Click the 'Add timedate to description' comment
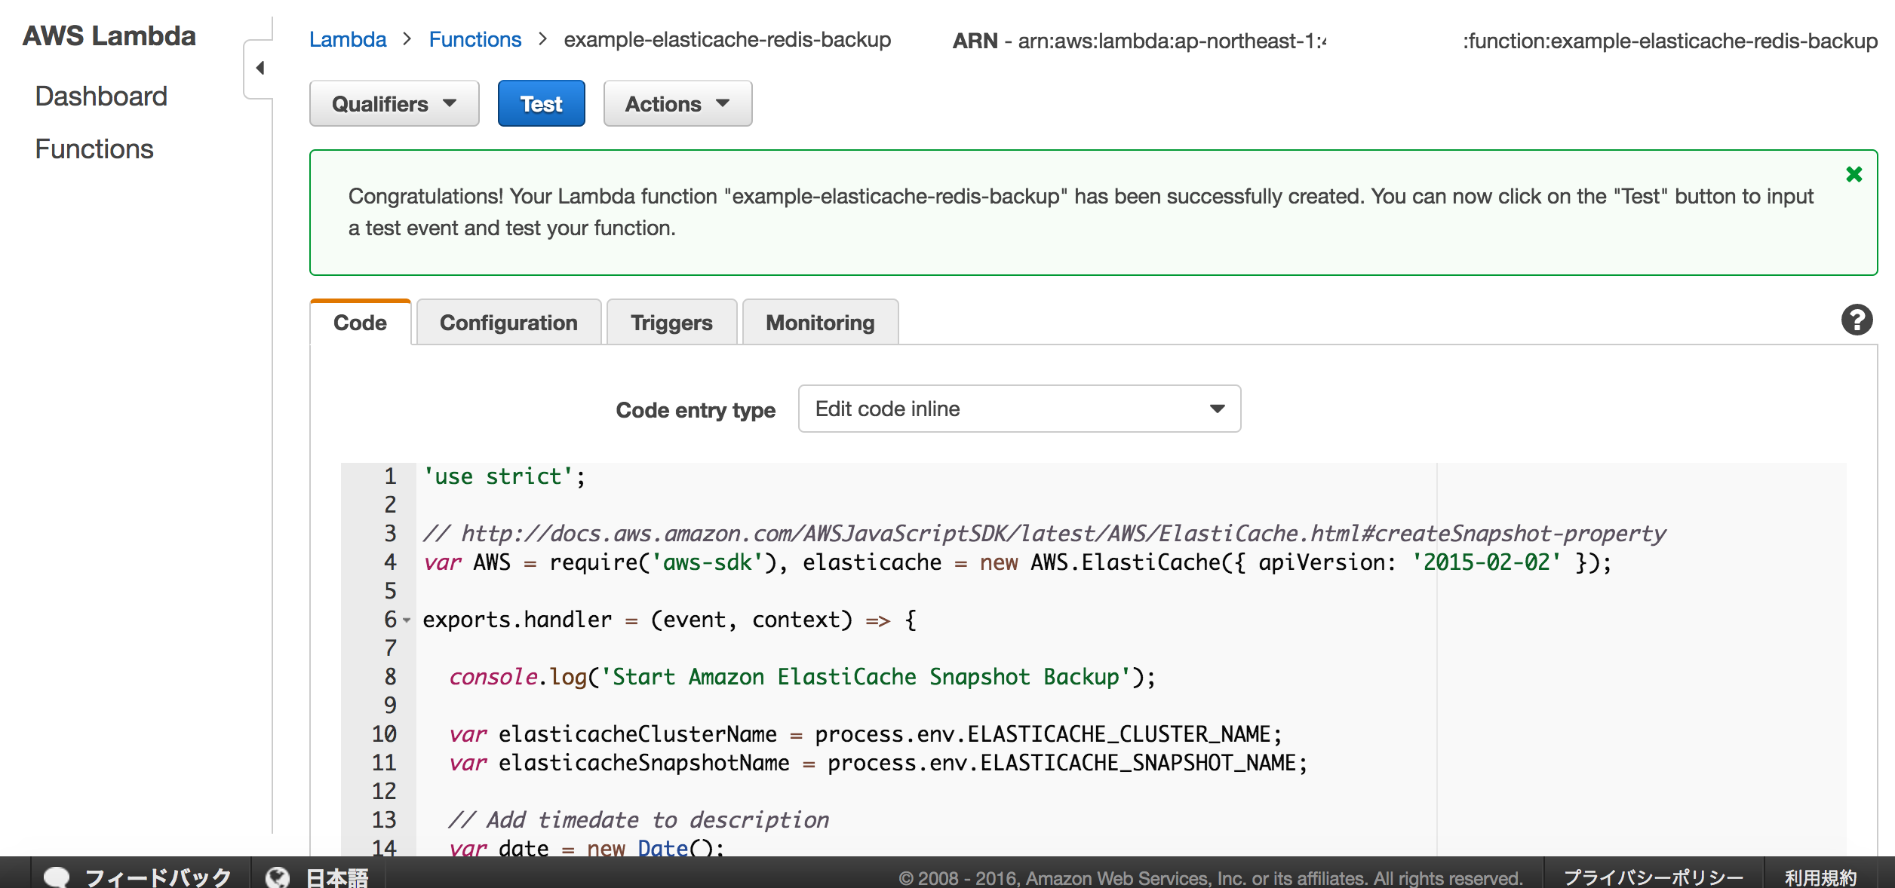Screen dimensions: 1895x888 click(638, 820)
